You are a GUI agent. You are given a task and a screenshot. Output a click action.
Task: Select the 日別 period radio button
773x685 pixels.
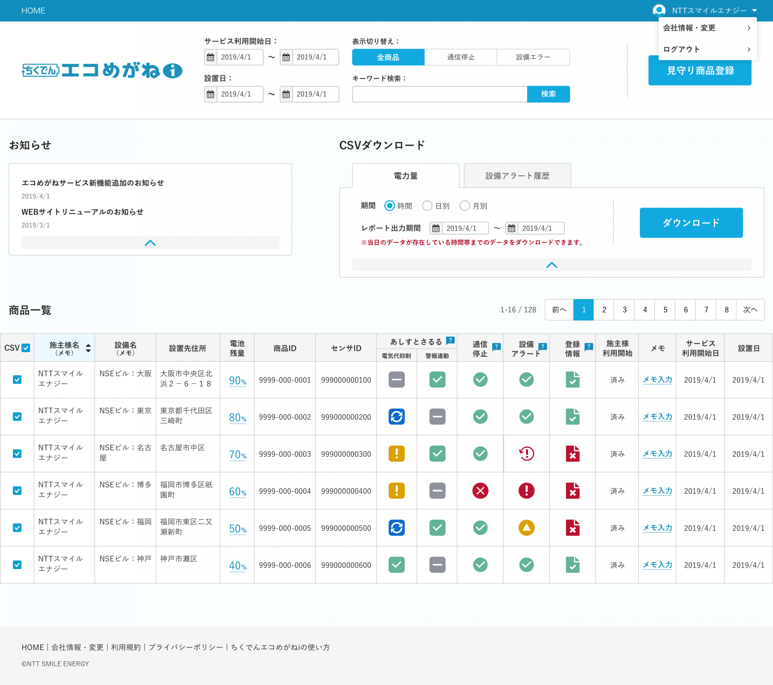[427, 206]
